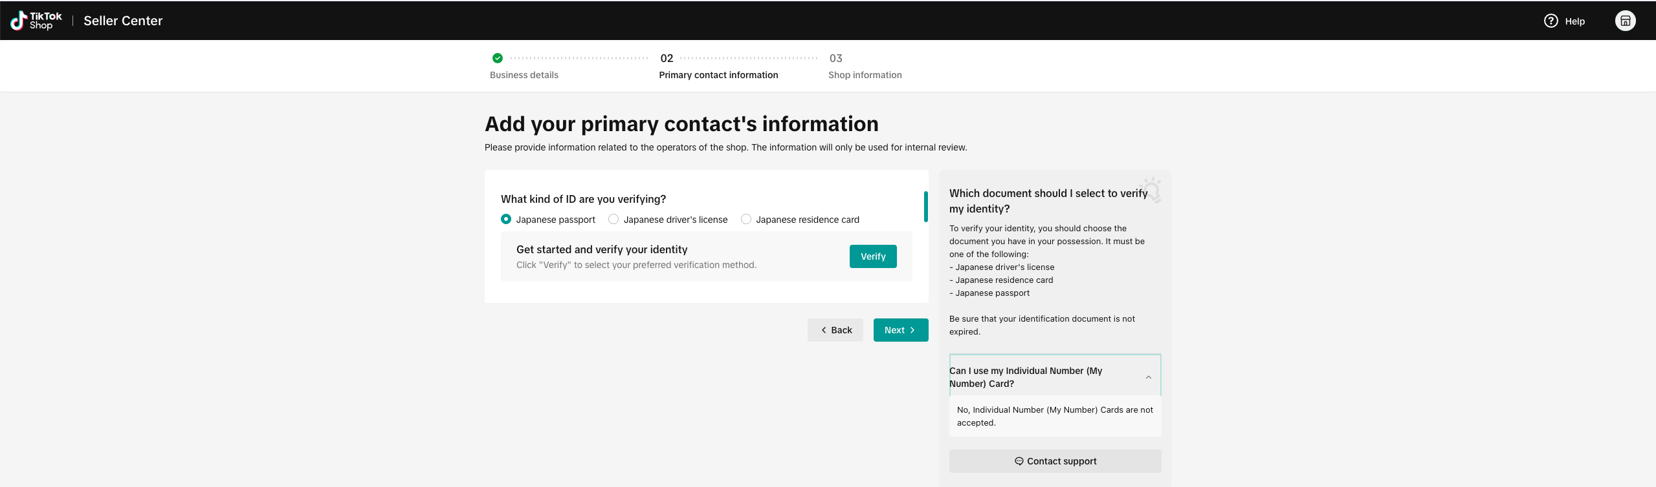Click the Next arrow chevron icon
Screen dimensions: 1656x487
pos(912,330)
